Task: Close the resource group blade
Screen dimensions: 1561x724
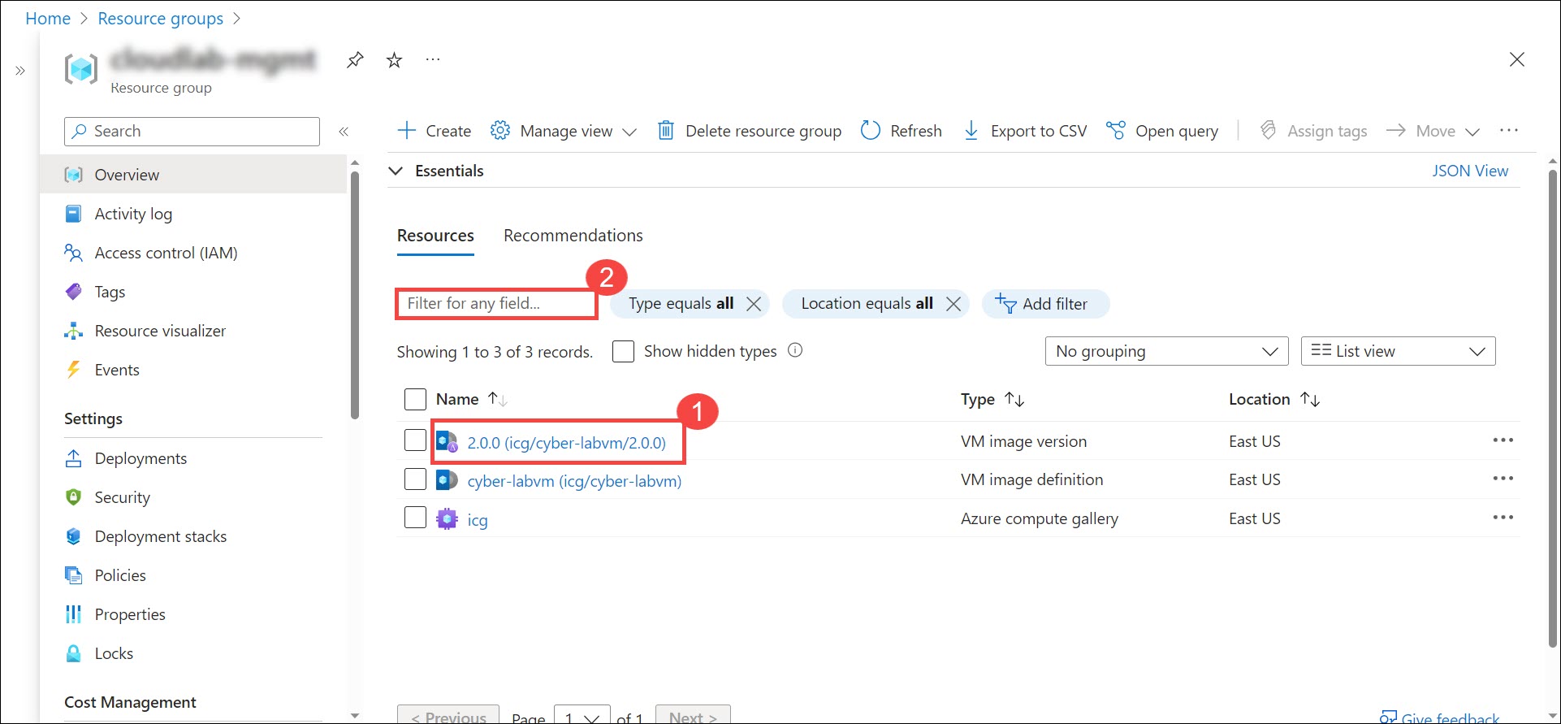Action: (x=1516, y=59)
